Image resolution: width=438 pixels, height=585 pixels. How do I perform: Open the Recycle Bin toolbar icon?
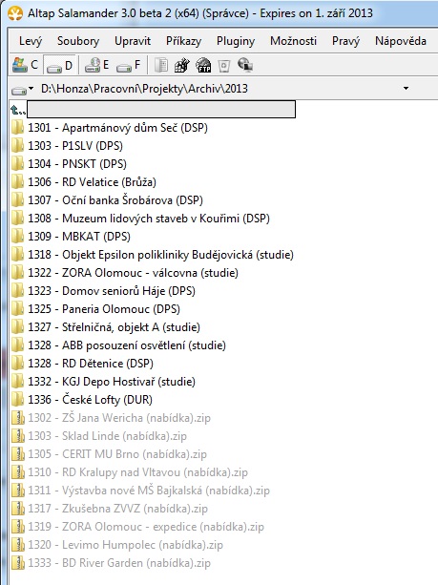click(224, 65)
